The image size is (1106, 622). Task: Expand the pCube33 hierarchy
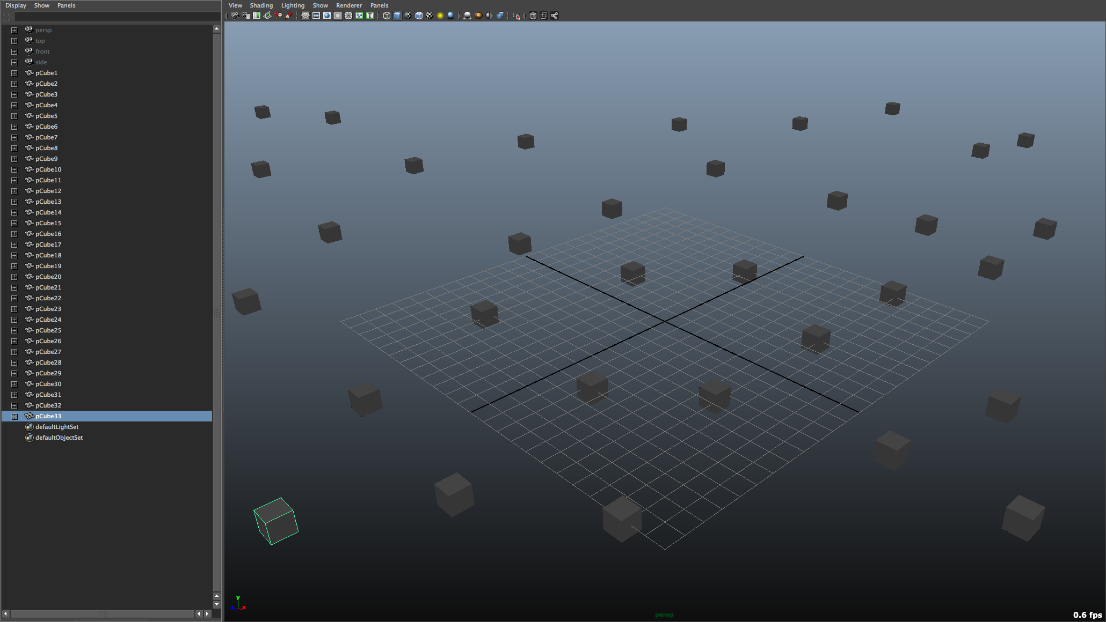coord(14,416)
